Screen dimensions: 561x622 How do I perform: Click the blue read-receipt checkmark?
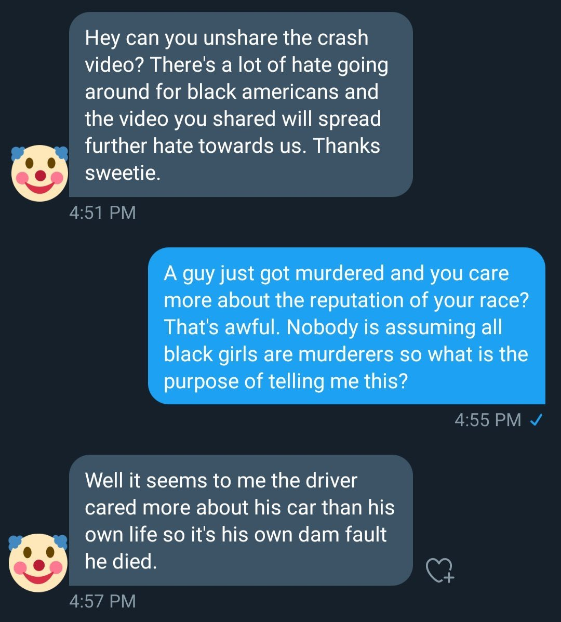click(536, 420)
